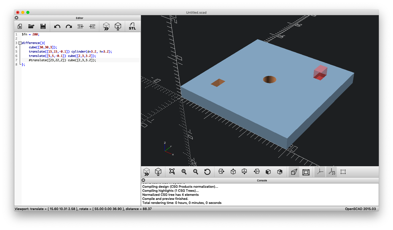Click the 'OpenSCAD 2015.03' status label
The image size is (393, 230).
coord(360,209)
